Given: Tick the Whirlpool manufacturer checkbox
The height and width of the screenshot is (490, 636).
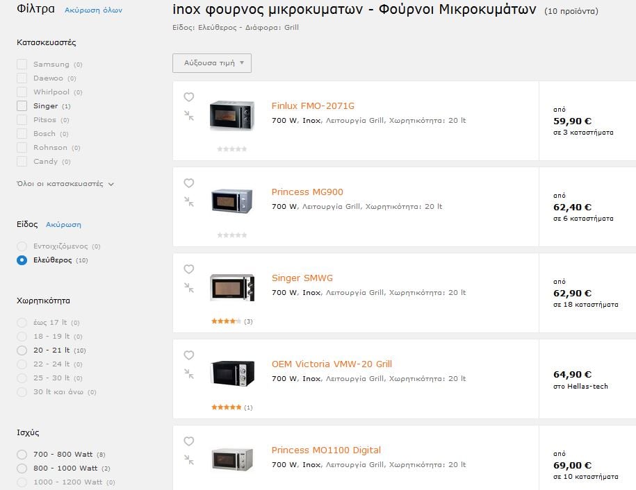Looking at the screenshot, I should point(22,92).
